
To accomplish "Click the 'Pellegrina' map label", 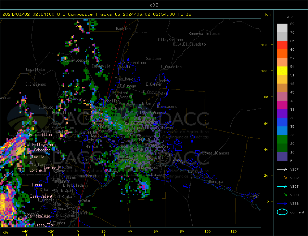I will pos(43,145).
